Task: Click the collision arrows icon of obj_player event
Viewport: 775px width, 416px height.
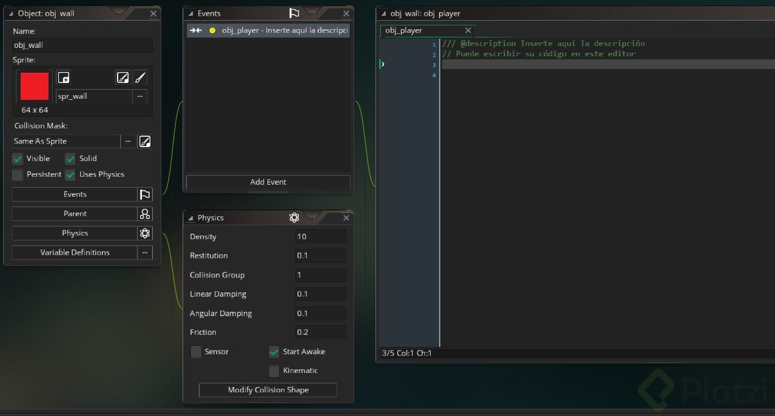Action: [195, 30]
